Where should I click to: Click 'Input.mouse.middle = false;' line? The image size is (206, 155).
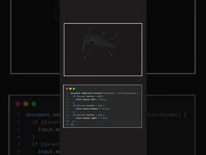[x=92, y=109]
